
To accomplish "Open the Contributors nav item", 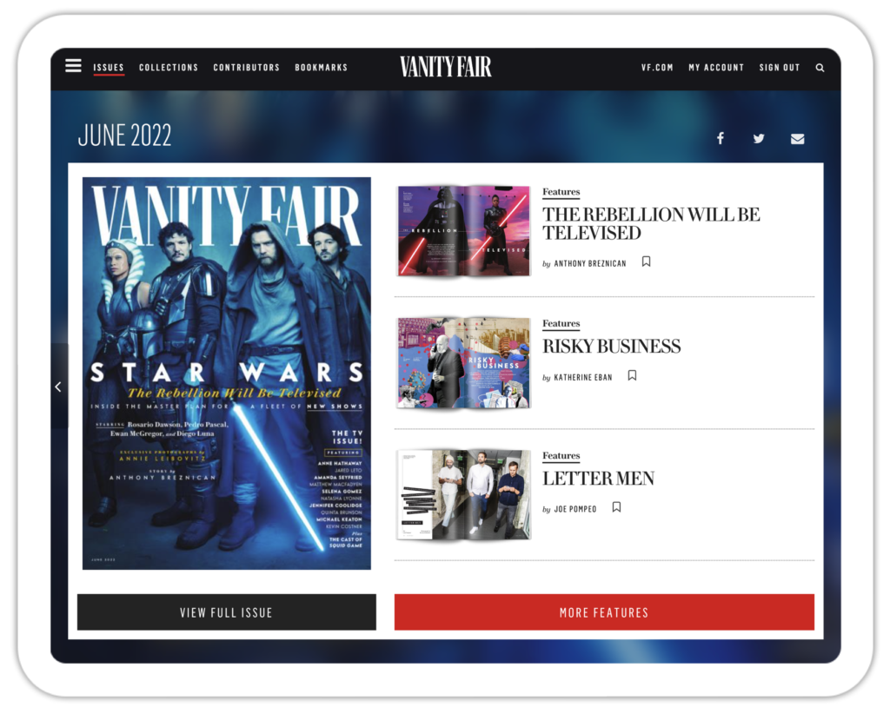I will tap(246, 68).
